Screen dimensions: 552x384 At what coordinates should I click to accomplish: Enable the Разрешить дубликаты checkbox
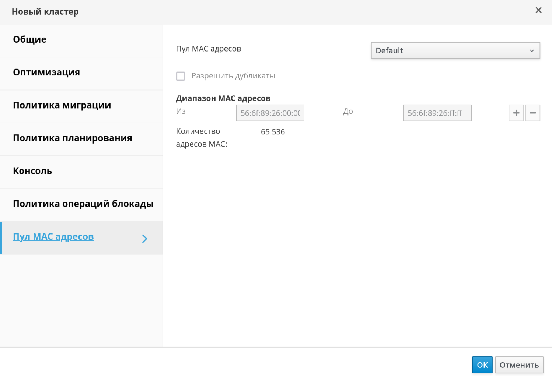click(x=181, y=76)
